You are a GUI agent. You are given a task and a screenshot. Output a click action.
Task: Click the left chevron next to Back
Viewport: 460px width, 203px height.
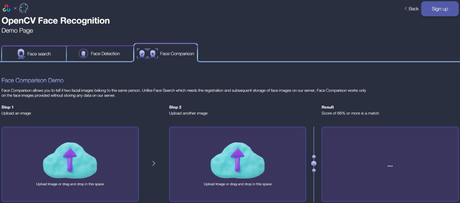406,9
